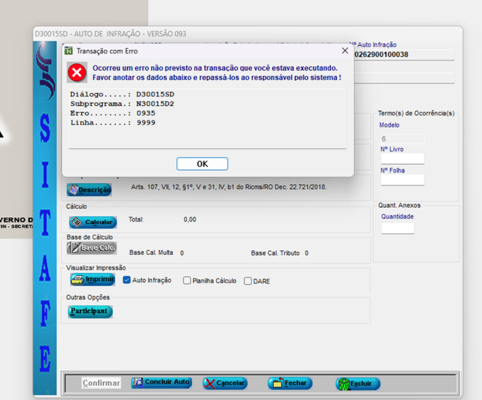This screenshot has height=400, width=482.
Task: Focus the Nº Folha input field
Action: pyautogui.click(x=402, y=180)
